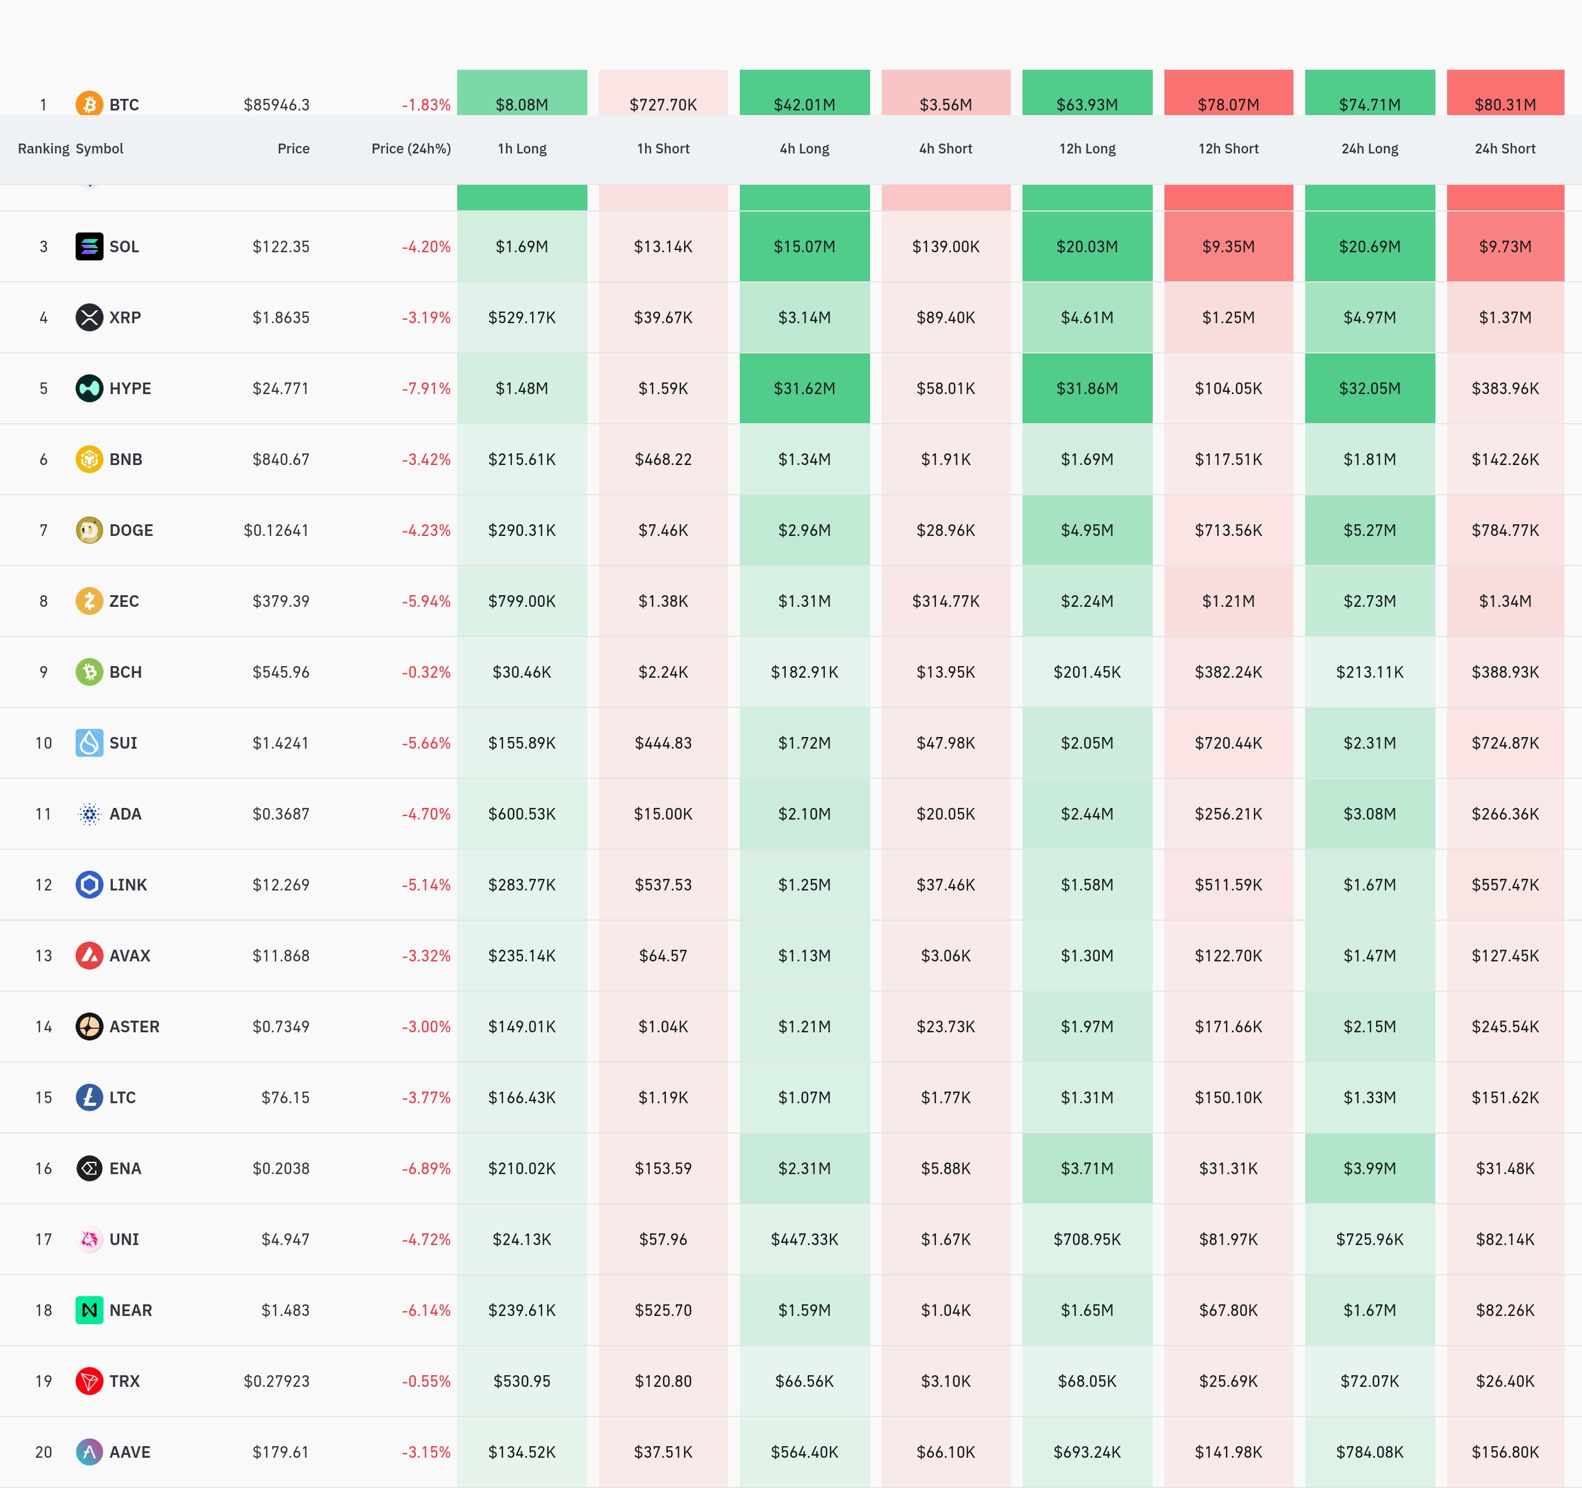
Task: Open the LINK symbol link
Action: pyautogui.click(x=128, y=885)
